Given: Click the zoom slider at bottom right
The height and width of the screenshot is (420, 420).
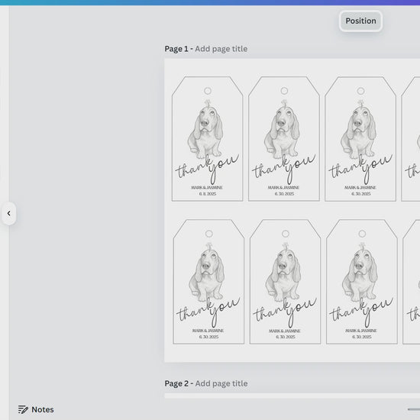Looking at the screenshot, I should click(414, 409).
